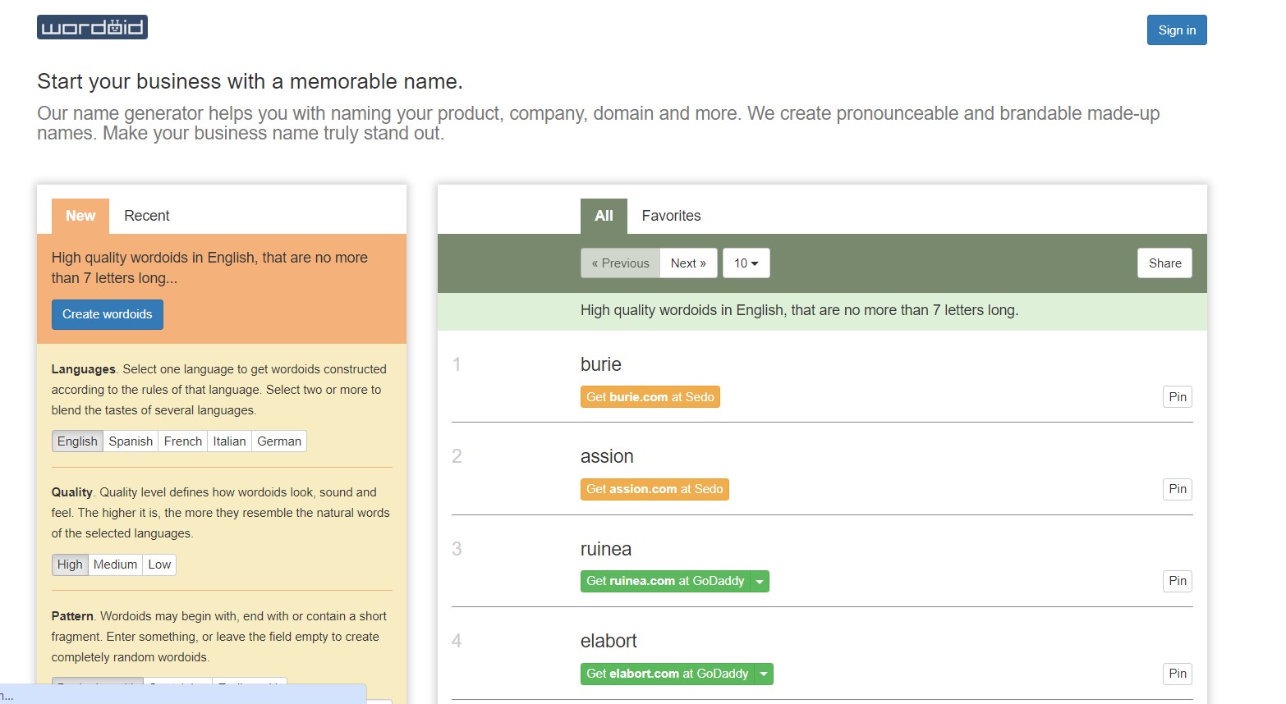The image size is (1286, 704).
Task: Click Get ruinea.com at GoDaddy button
Action: coord(665,582)
